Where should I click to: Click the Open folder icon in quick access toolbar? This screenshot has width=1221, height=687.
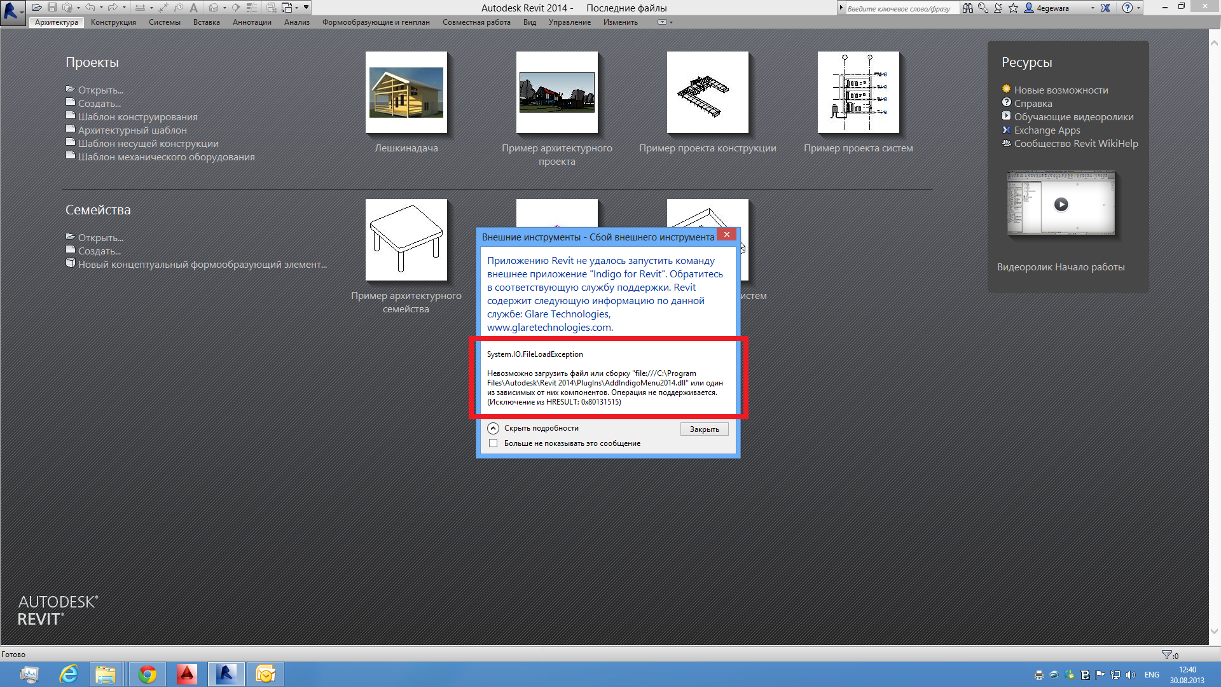click(37, 8)
